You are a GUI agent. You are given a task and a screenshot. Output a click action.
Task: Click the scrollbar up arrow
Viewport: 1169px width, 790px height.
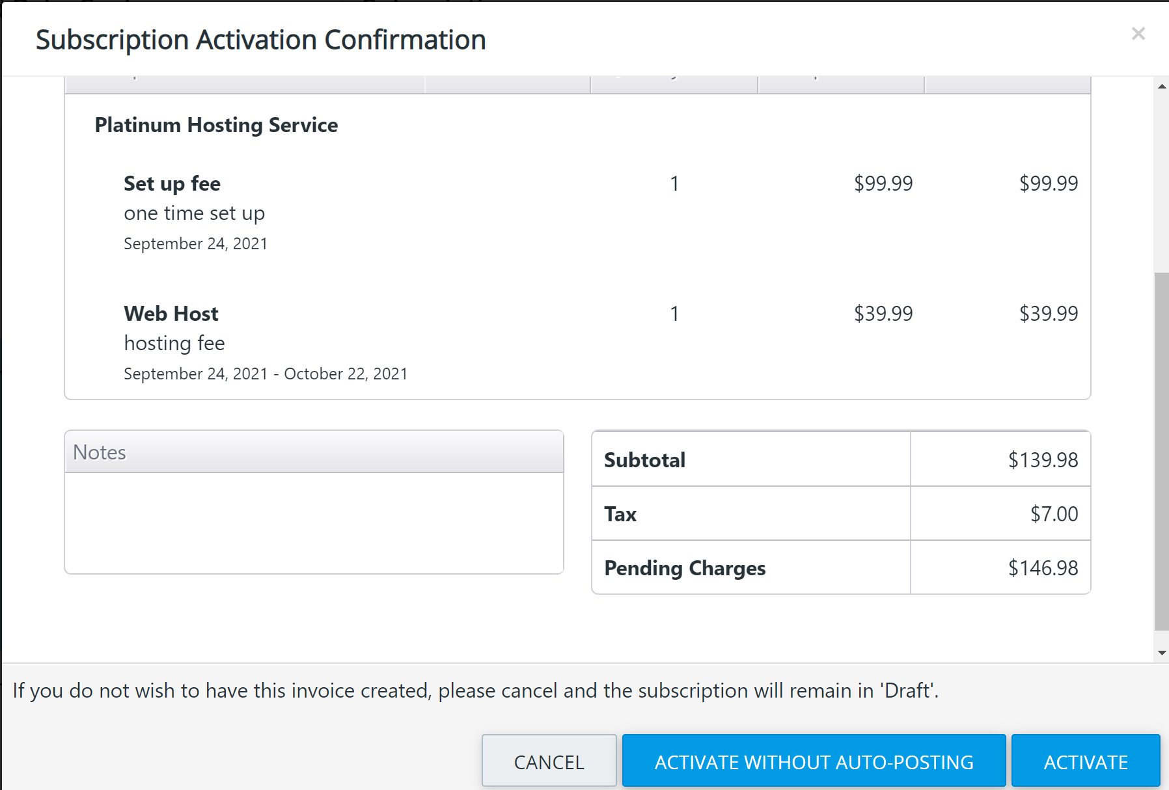pos(1162,87)
